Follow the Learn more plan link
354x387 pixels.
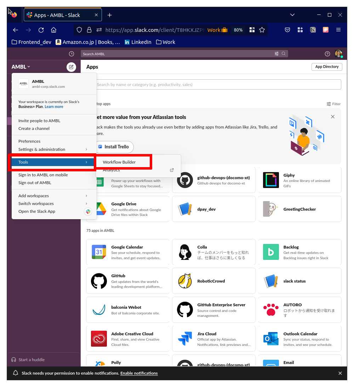[x=54, y=107]
